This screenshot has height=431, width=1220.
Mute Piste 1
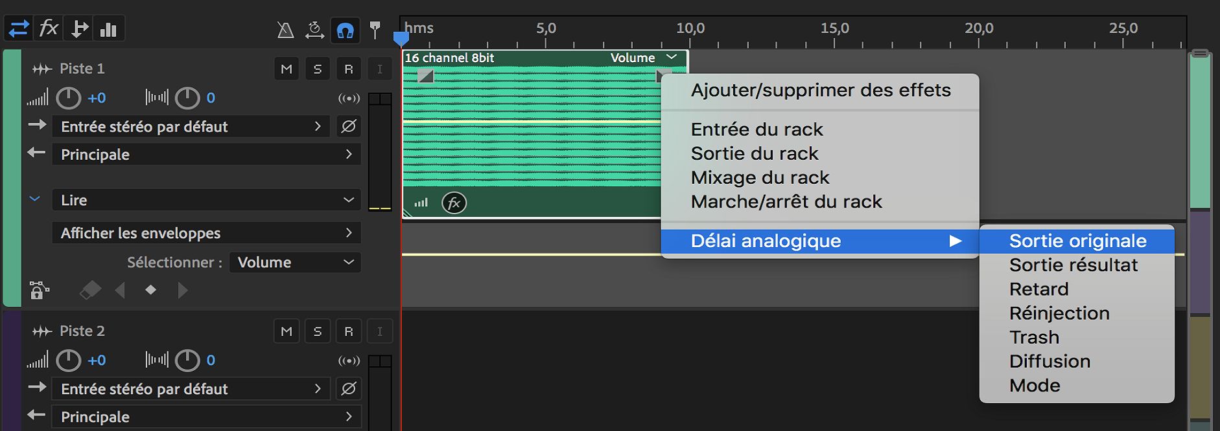(x=287, y=69)
